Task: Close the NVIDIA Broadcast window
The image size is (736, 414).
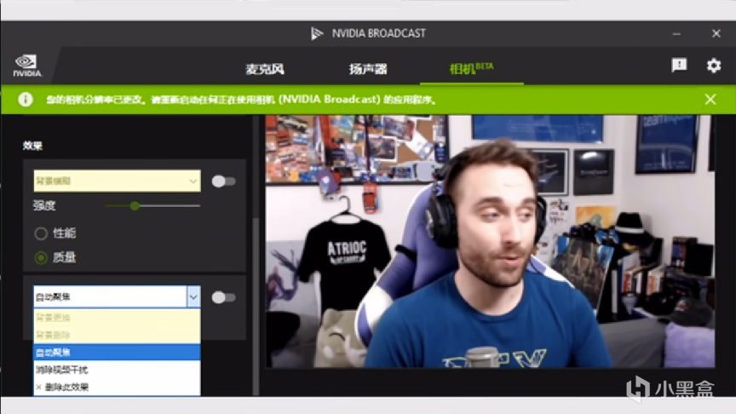Action: (x=716, y=33)
